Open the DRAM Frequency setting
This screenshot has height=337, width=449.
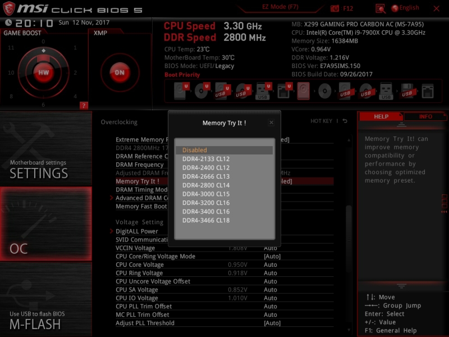[139, 165]
